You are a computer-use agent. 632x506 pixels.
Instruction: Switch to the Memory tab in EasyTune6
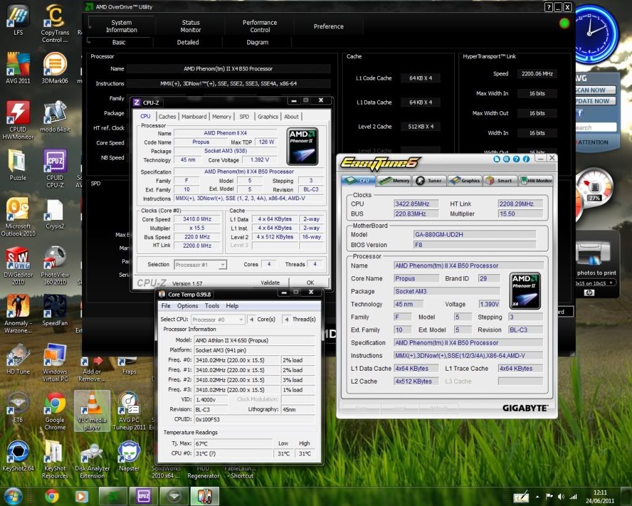point(395,180)
